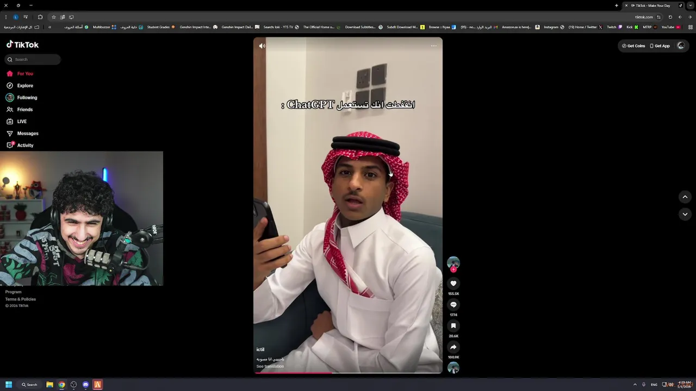Open Discord from the taskbar
Screen dimensions: 696x391
click(85, 384)
